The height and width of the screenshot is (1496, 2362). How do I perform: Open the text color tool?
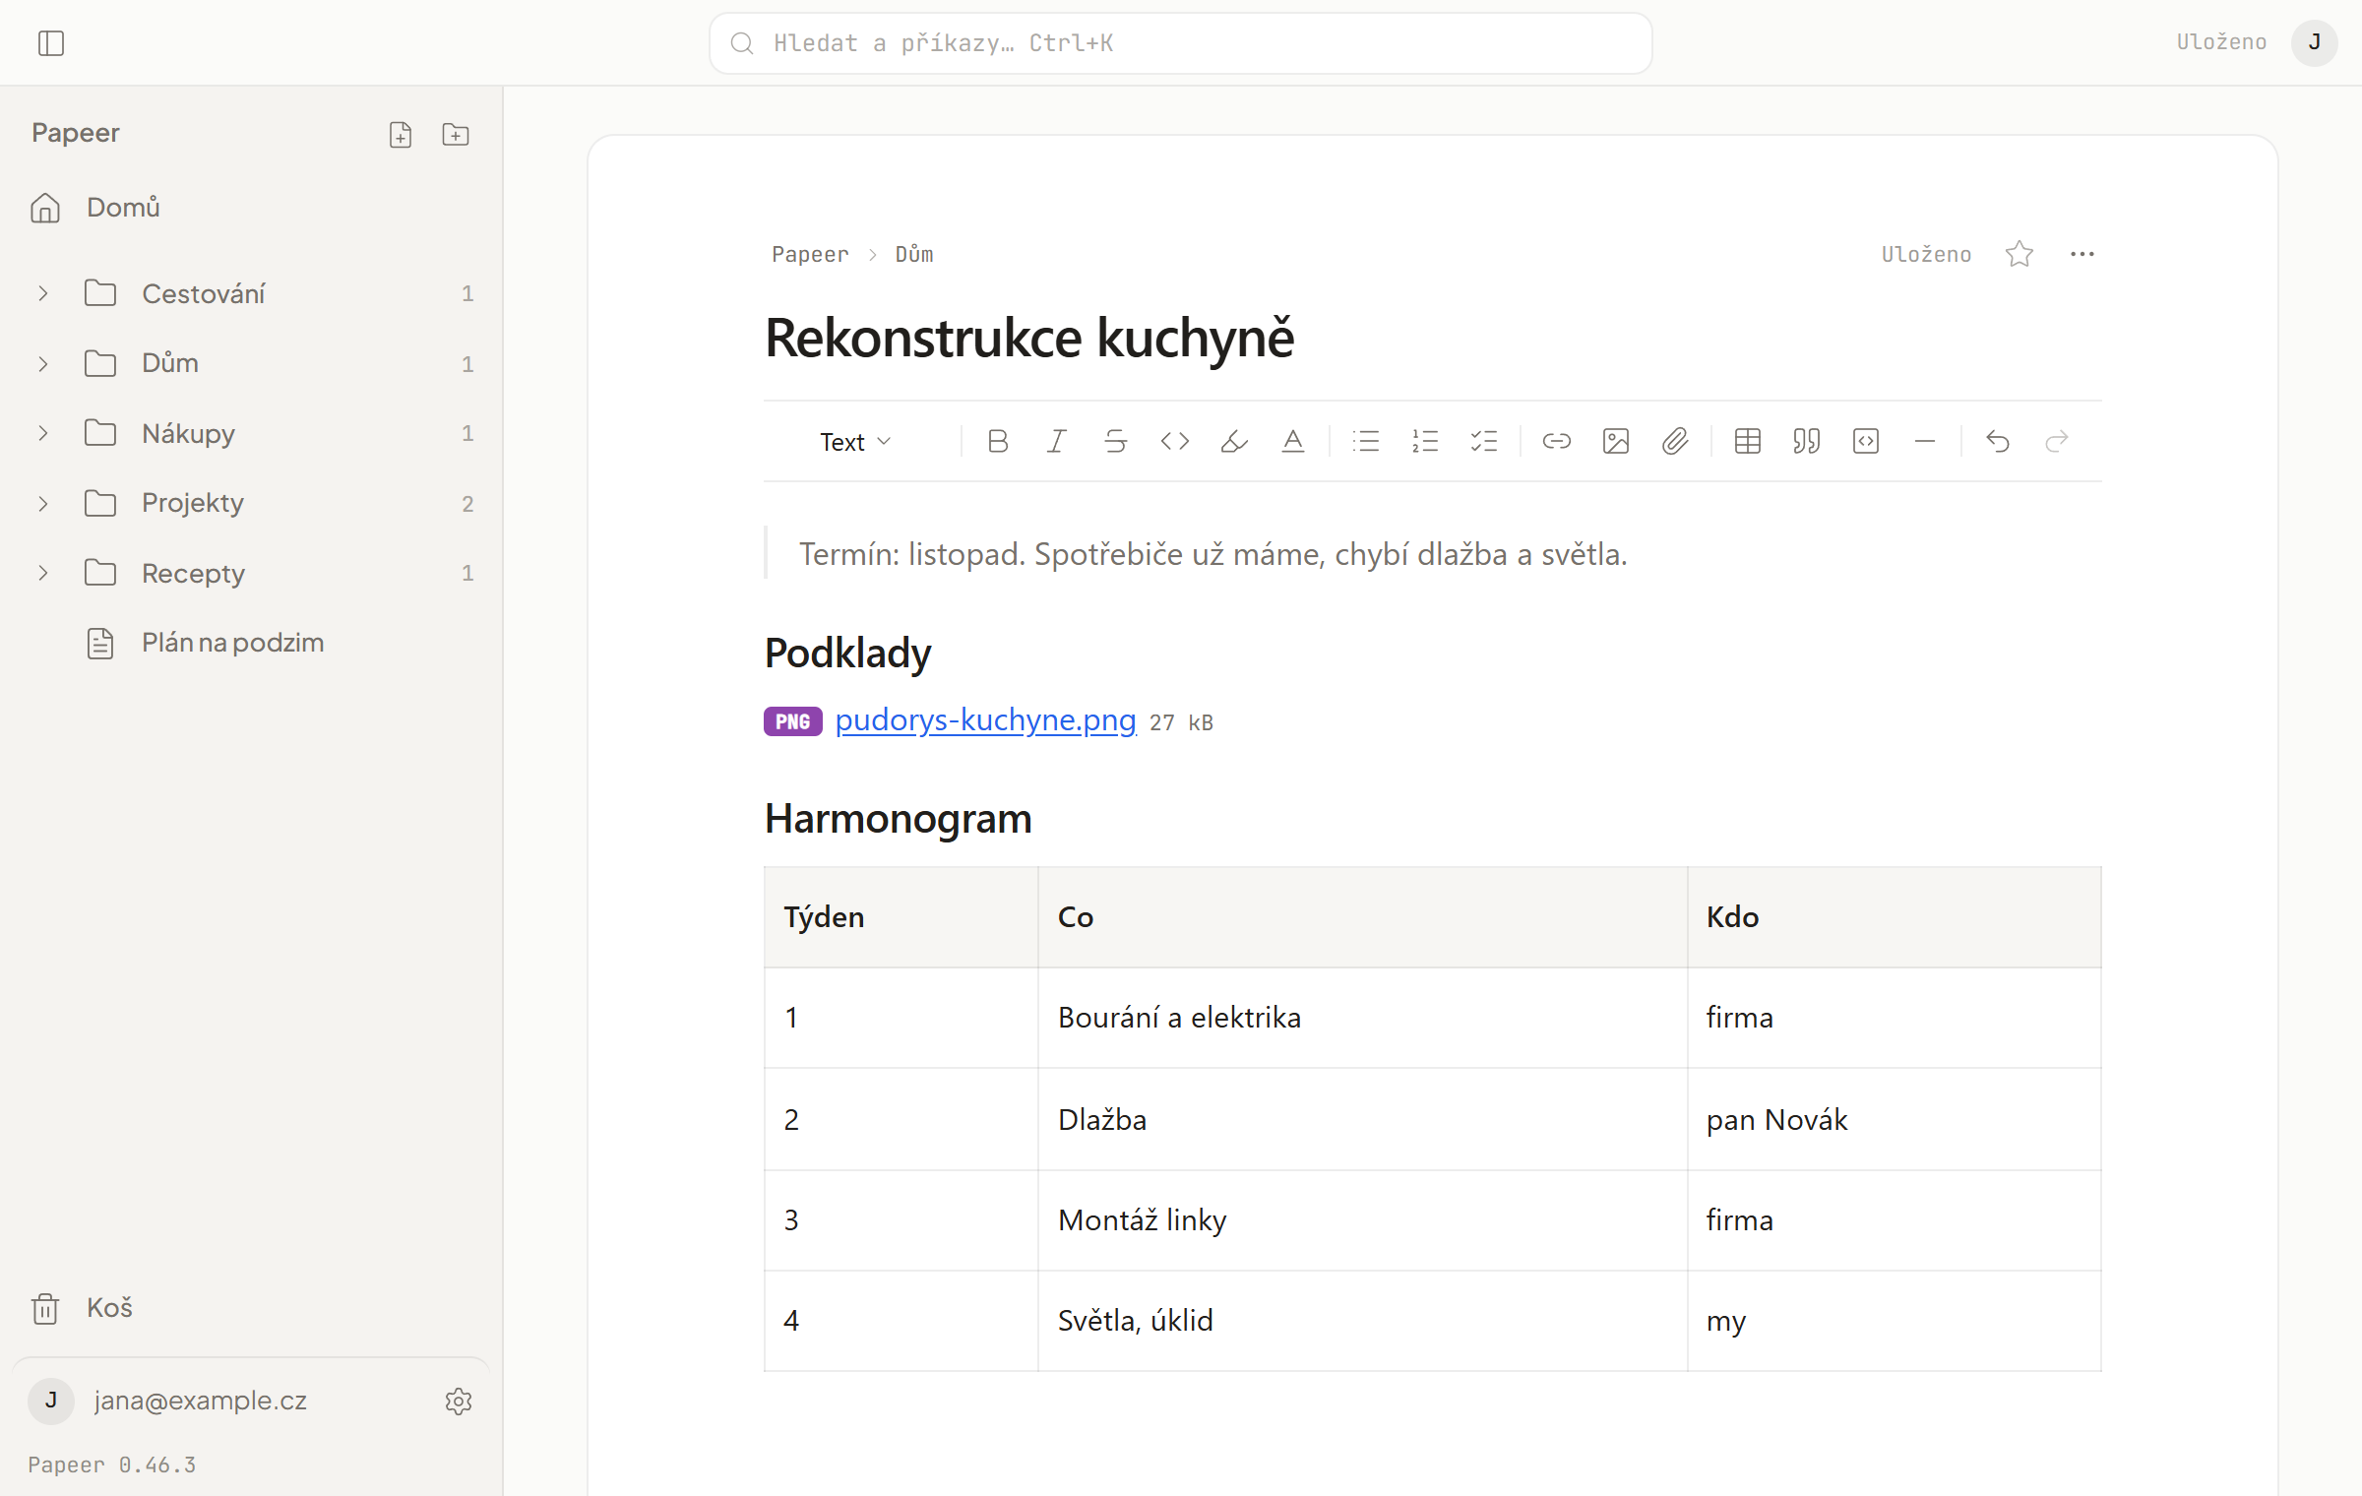coord(1293,441)
